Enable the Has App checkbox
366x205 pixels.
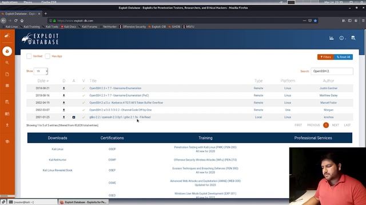(x=47, y=56)
